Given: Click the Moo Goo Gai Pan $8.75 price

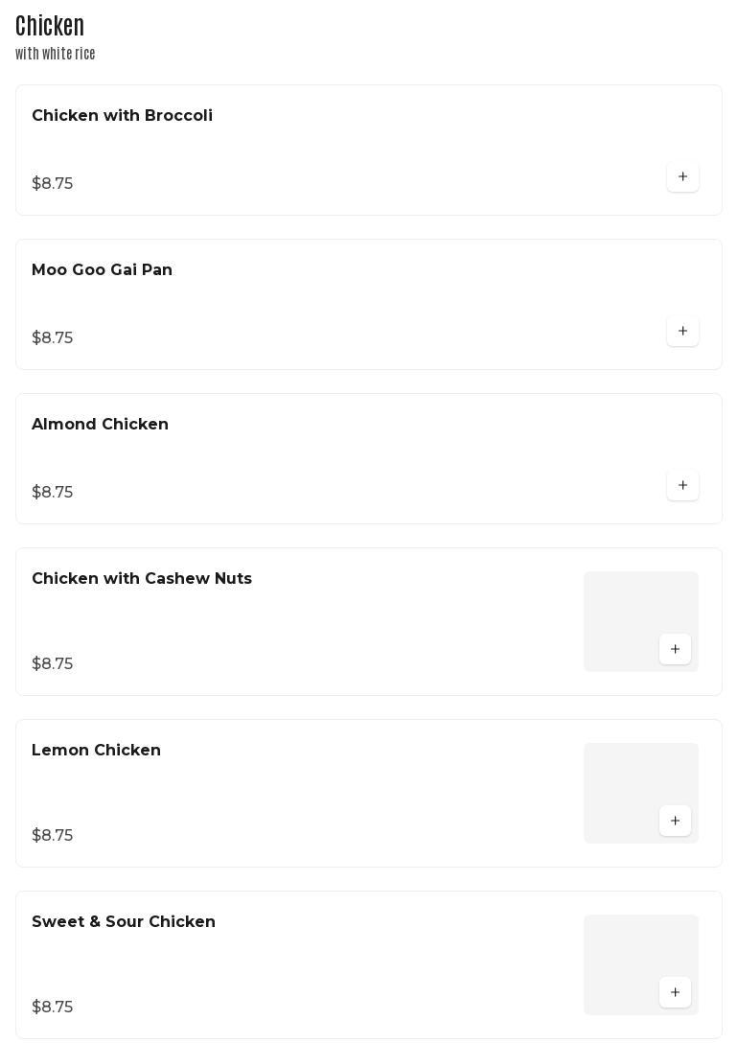Looking at the screenshot, I should [53, 338].
